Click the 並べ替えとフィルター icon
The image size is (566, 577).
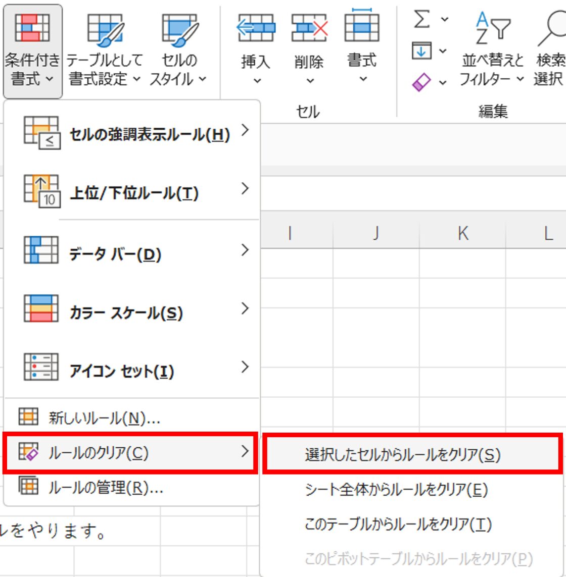pyautogui.click(x=492, y=28)
